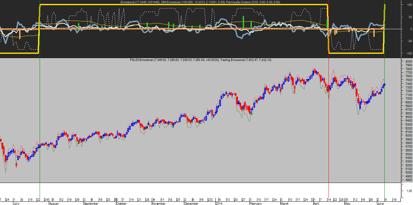The height and width of the screenshot is (205, 413).
Task: Click the 'April' month label on date axis
Action: (316, 203)
